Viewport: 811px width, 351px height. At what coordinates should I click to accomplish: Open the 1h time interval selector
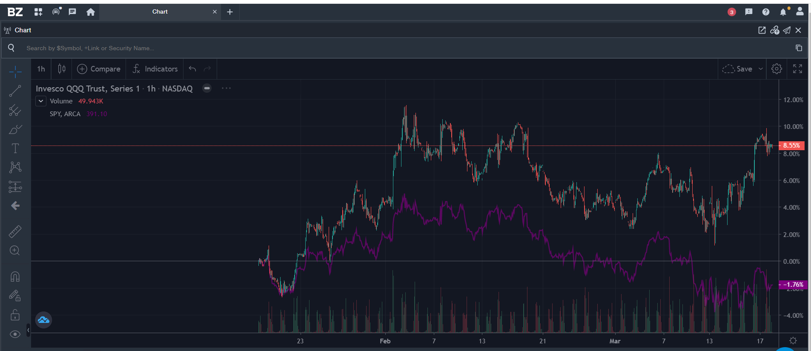(x=41, y=69)
